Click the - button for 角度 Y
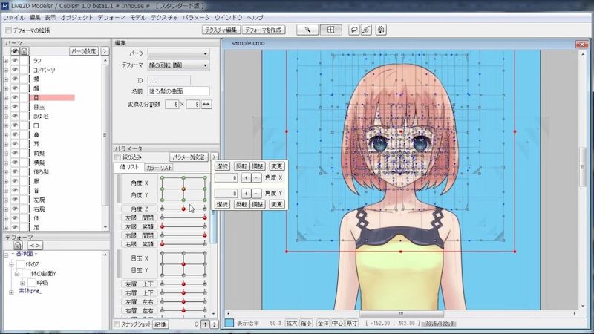 [256, 194]
